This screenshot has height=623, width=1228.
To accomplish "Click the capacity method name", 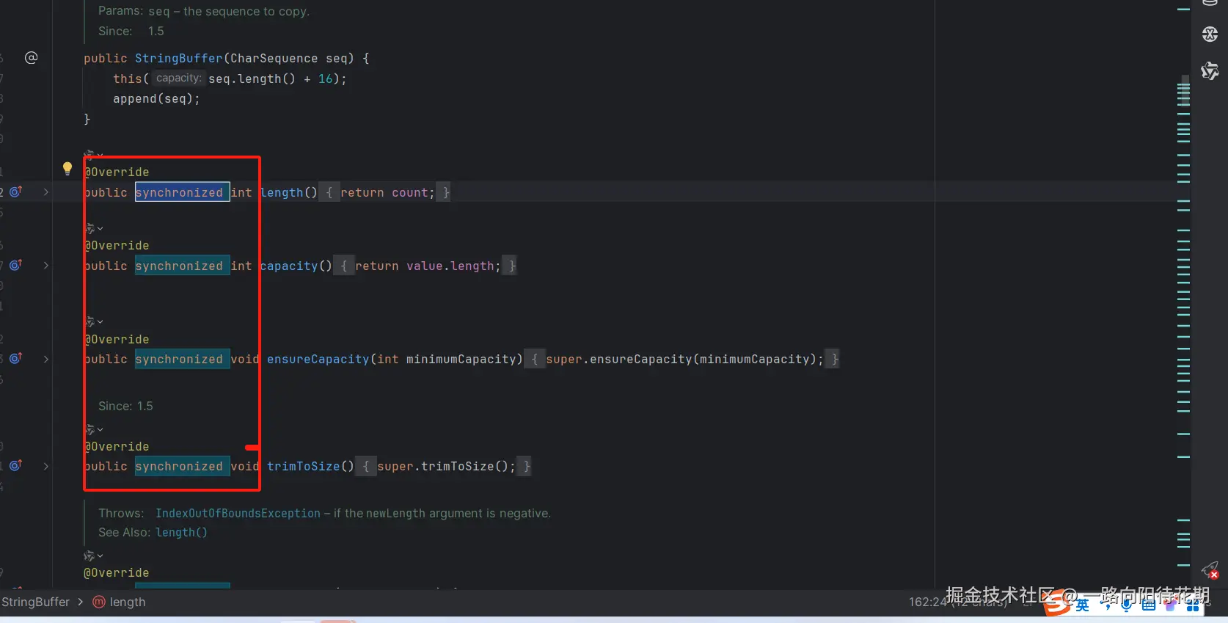I will [289, 266].
